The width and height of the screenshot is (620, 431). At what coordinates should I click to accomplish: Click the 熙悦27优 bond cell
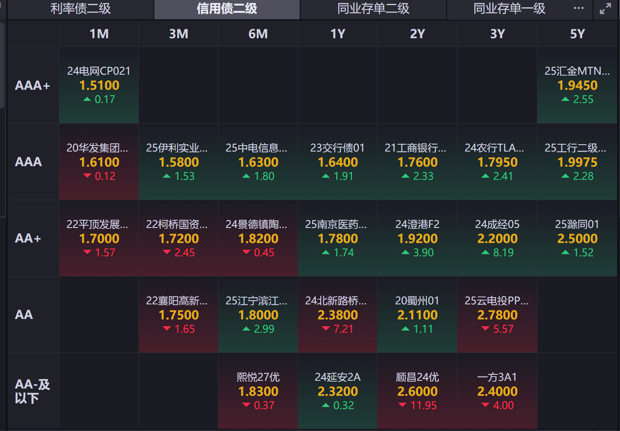click(258, 391)
